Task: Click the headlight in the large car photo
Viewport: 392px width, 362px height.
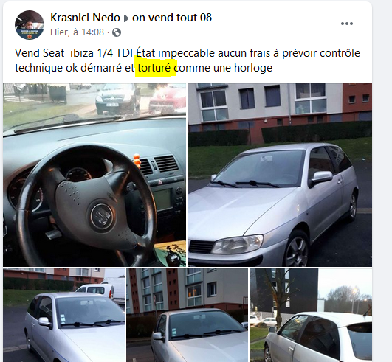Action: click(x=237, y=244)
